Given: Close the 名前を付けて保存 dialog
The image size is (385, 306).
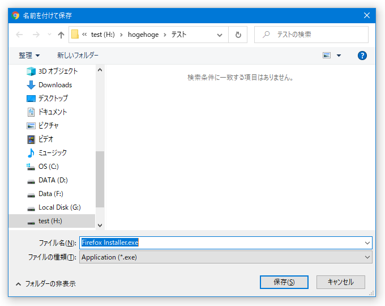Looking at the screenshot, I should [x=367, y=15].
